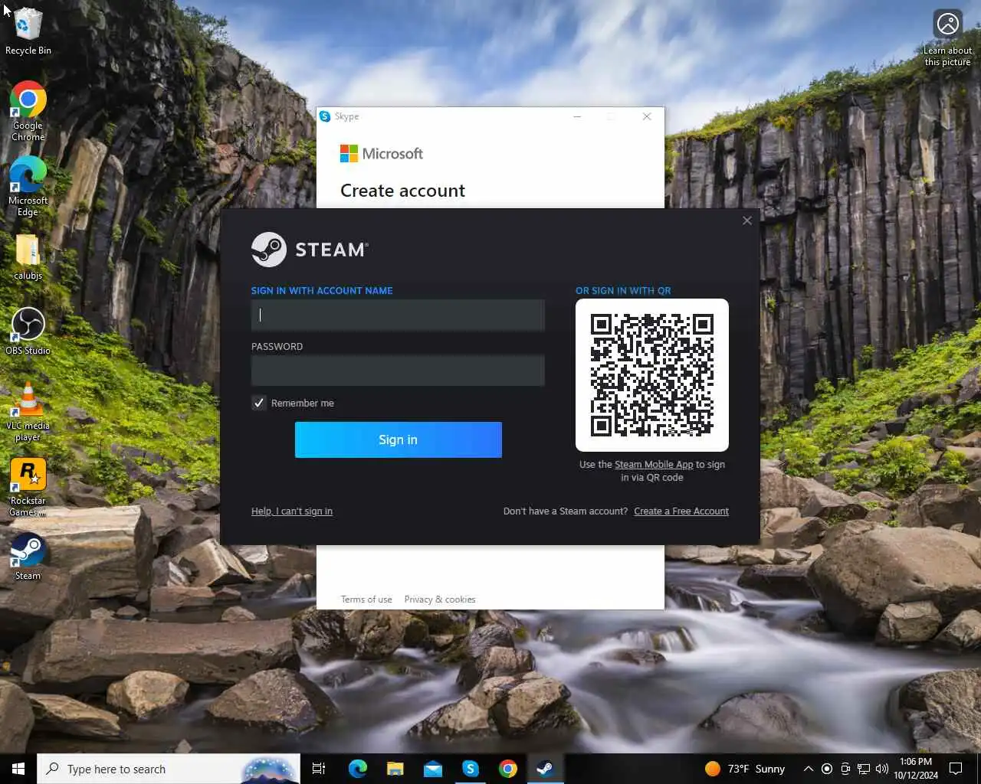Open Task View from the taskbar
The image size is (981, 784).
pyautogui.click(x=319, y=769)
